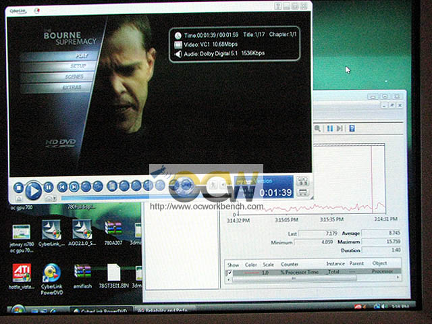Open Performance Monitor help icon

pyautogui.click(x=352, y=128)
